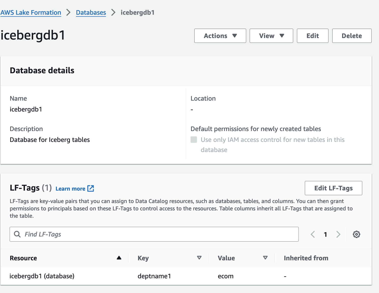The width and height of the screenshot is (379, 293).
Task: Sort LF-Tags by Resource column arrow
Action: tap(119, 258)
